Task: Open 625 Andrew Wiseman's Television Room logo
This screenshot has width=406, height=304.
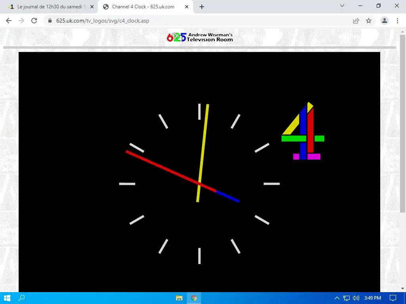Action: click(200, 38)
